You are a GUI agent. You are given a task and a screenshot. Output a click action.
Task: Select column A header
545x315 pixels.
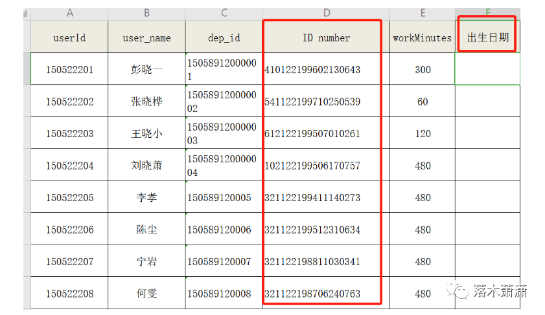point(69,14)
